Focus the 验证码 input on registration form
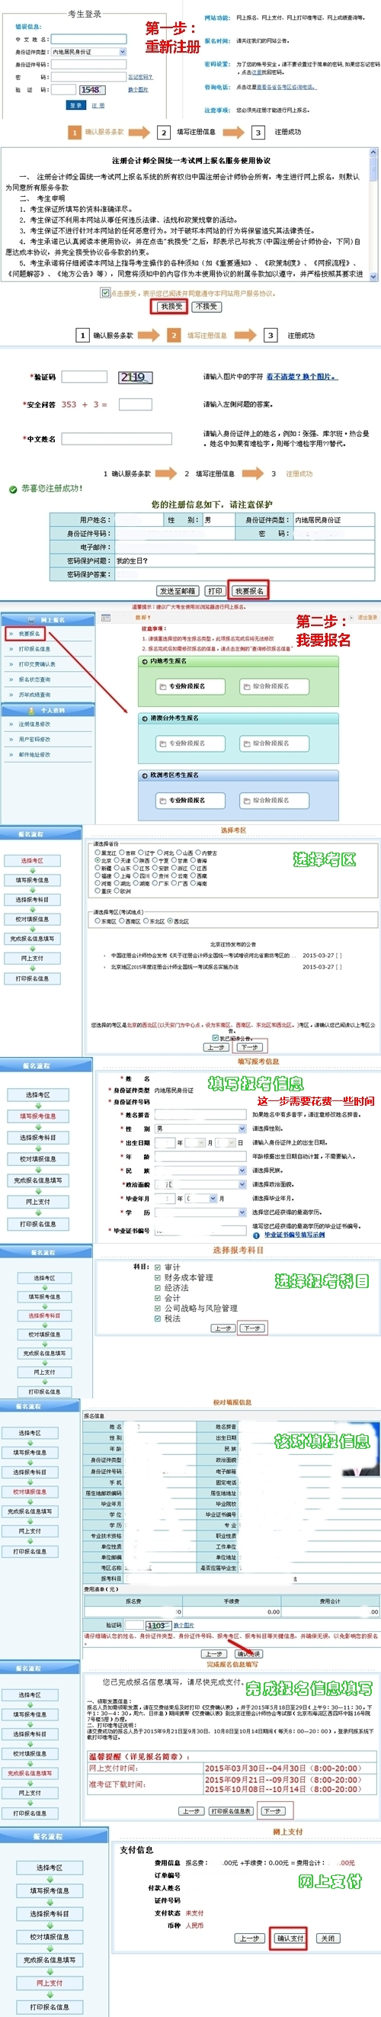 point(85,377)
